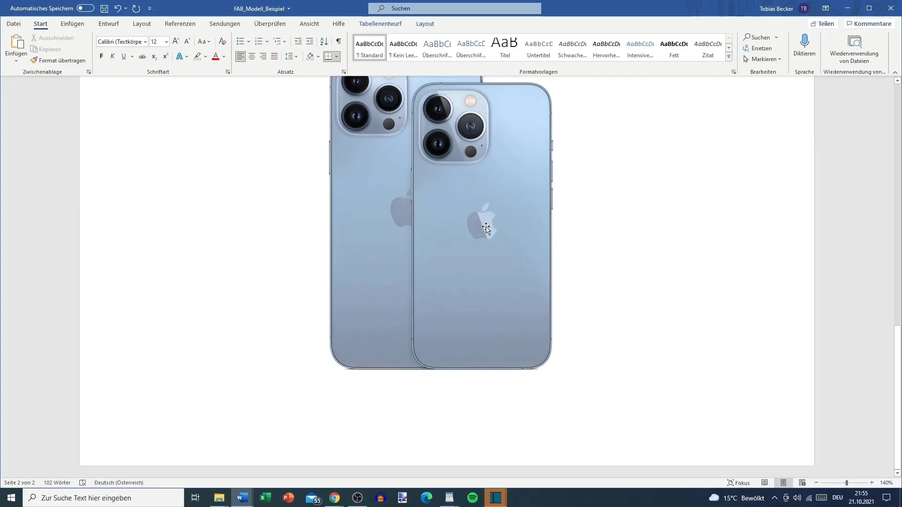This screenshot has height=507, width=902.
Task: Open font size 12 dropdown
Action: click(x=166, y=42)
